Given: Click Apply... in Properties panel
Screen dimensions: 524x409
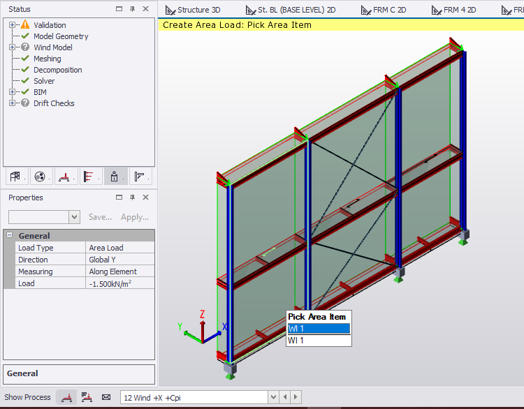Looking at the screenshot, I should pyautogui.click(x=135, y=217).
